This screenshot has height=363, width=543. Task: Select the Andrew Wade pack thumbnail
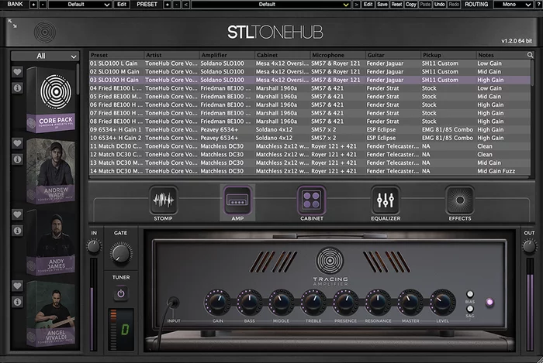pos(50,171)
